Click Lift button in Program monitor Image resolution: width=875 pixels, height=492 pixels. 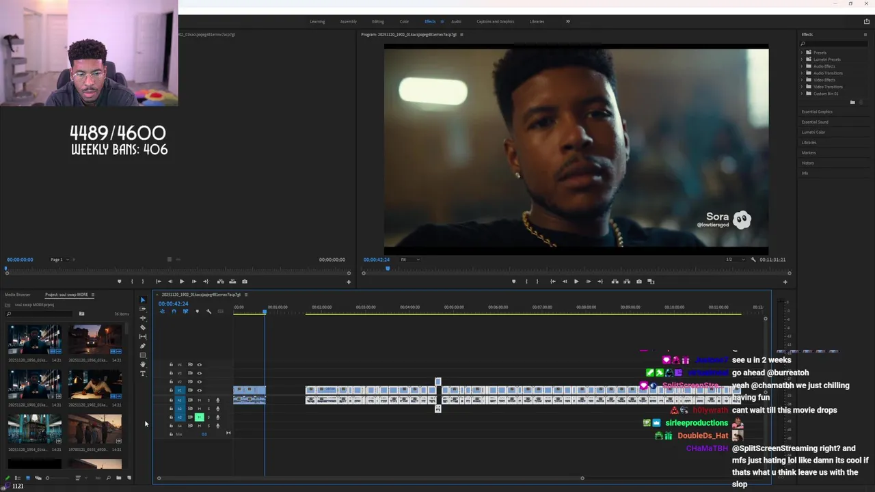(615, 282)
